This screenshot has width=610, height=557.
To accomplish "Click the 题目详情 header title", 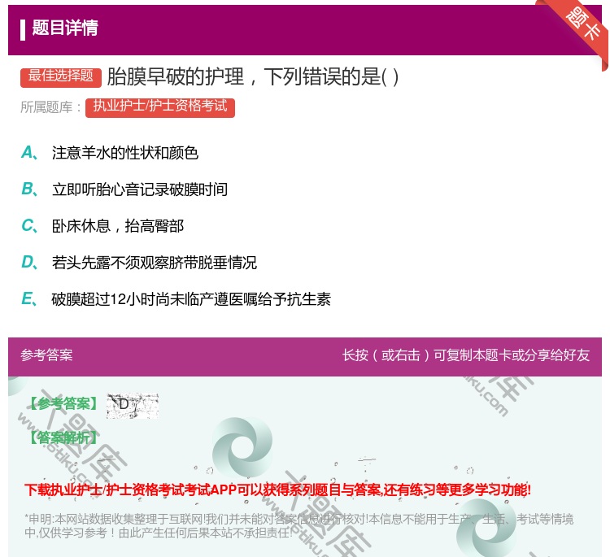I will (65, 28).
